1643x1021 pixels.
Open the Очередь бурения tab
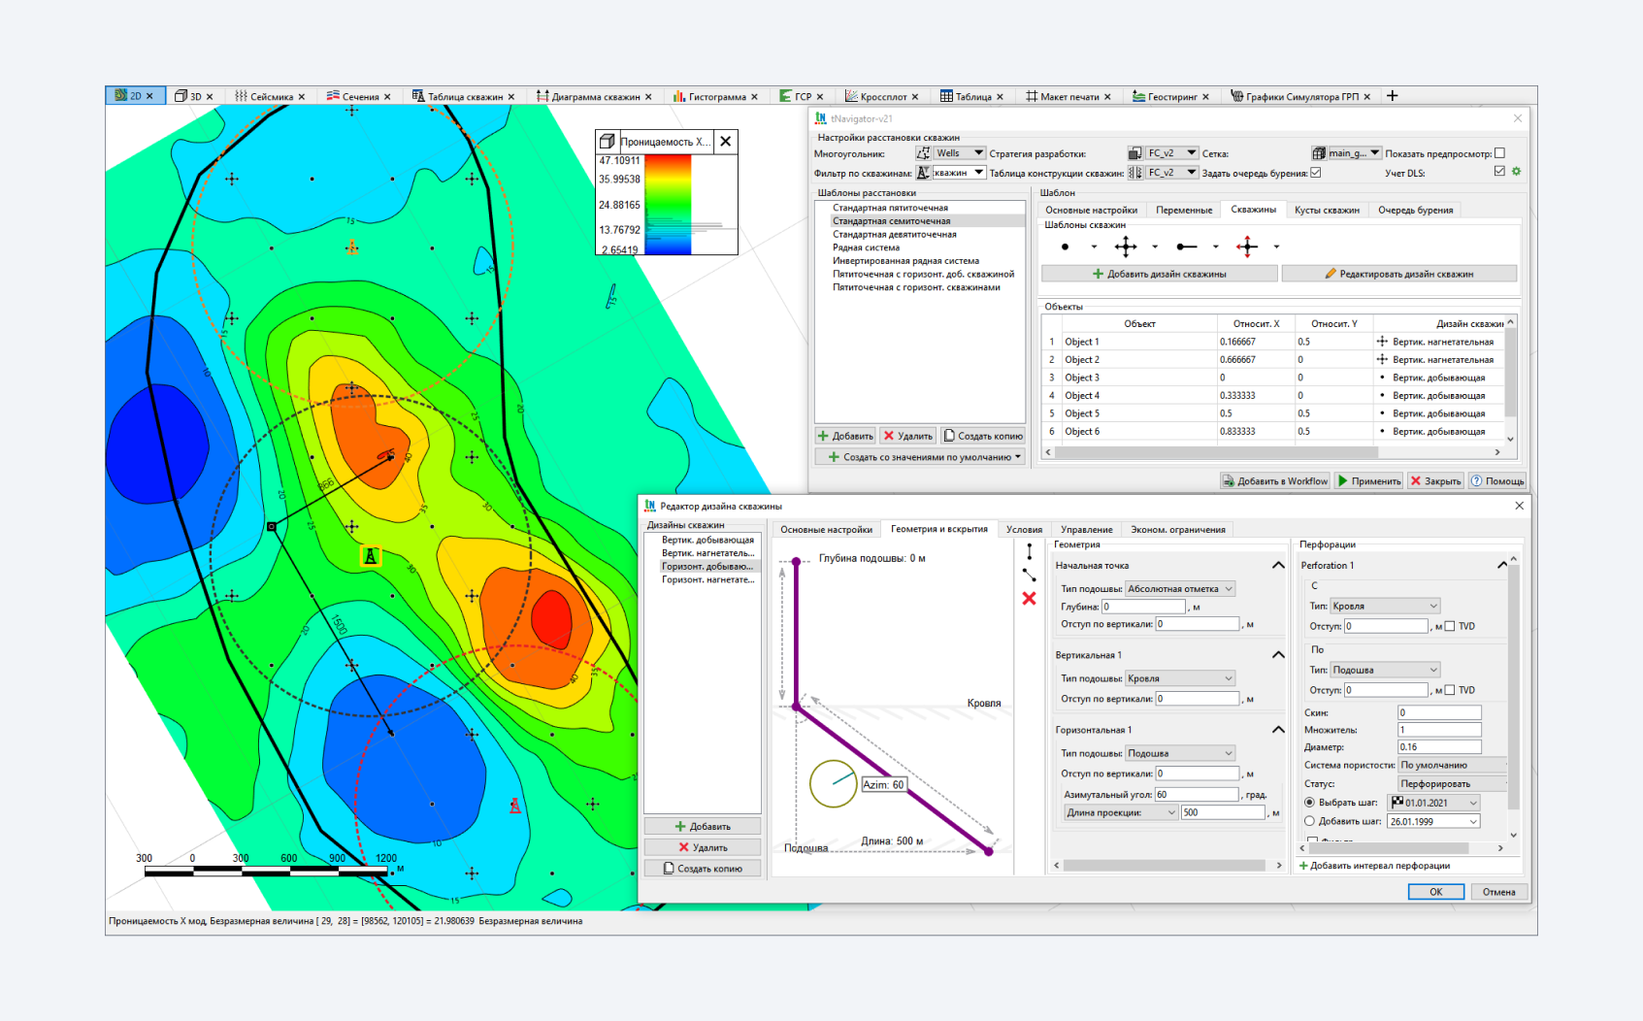(x=1415, y=210)
